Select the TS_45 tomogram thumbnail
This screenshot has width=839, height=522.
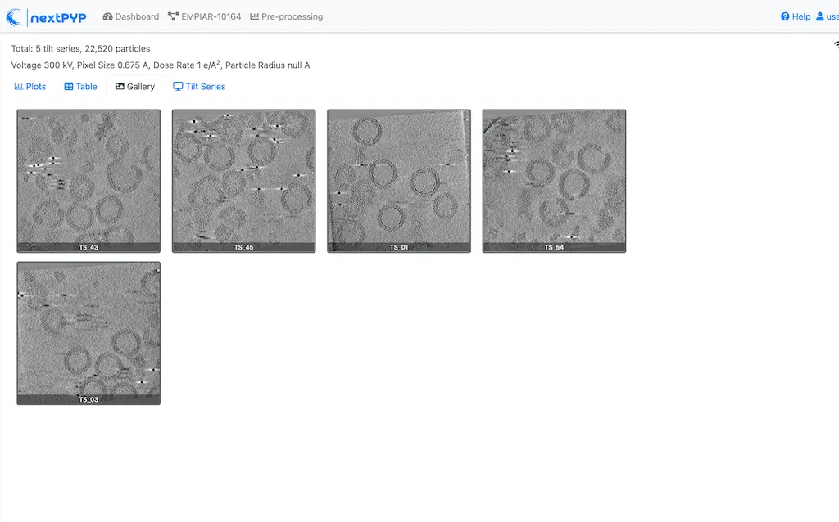click(243, 180)
